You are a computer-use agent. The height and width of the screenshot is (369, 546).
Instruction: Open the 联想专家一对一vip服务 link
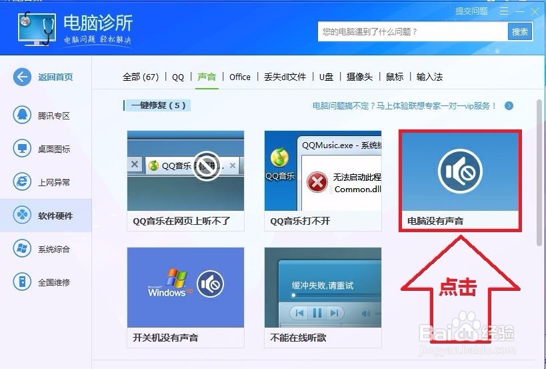[404, 106]
